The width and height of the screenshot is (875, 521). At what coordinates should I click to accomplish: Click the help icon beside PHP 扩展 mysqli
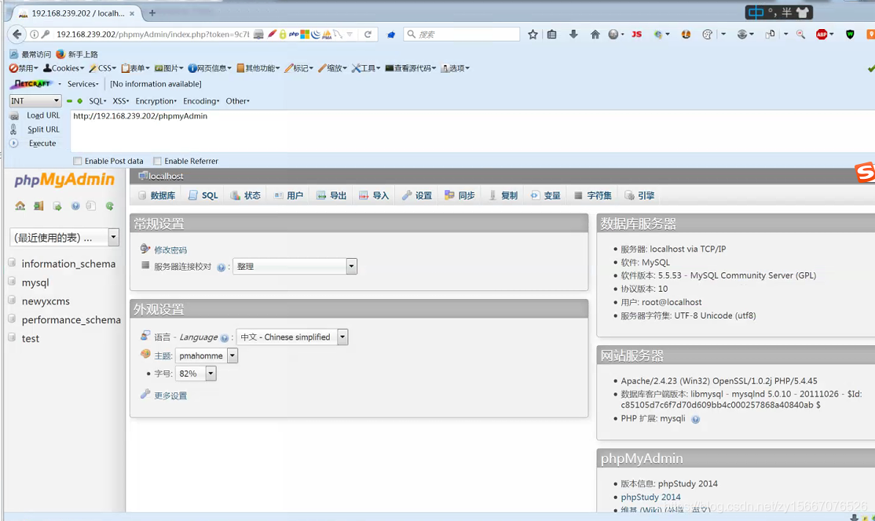coord(695,420)
